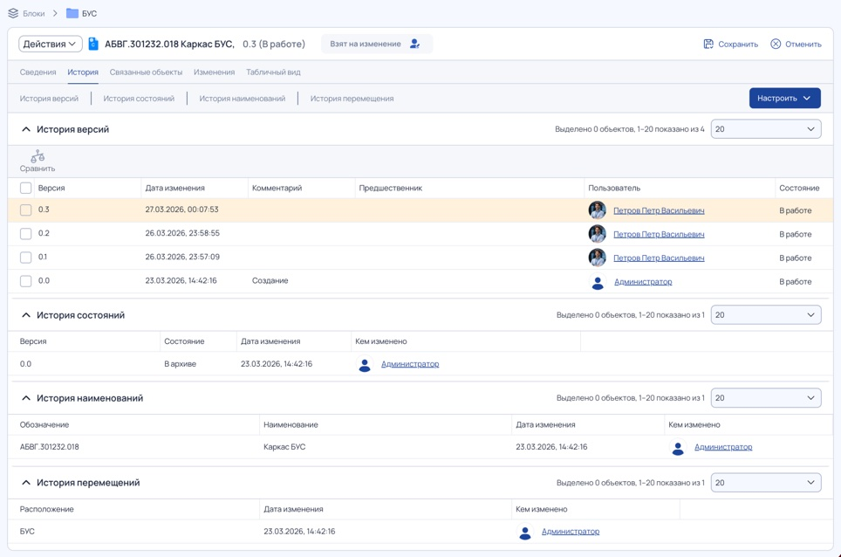Viewport: 841px width, 557px height.
Task: Open page size dropdown for История наименований
Action: tap(766, 397)
